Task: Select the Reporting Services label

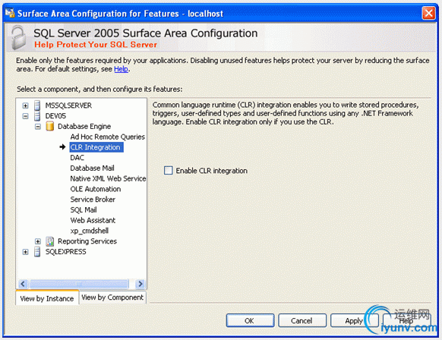Action: pyautogui.click(x=87, y=241)
